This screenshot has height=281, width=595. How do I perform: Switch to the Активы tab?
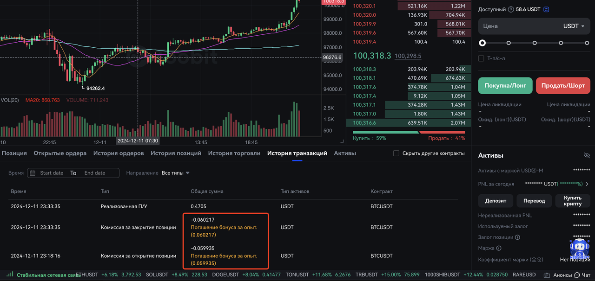click(345, 153)
